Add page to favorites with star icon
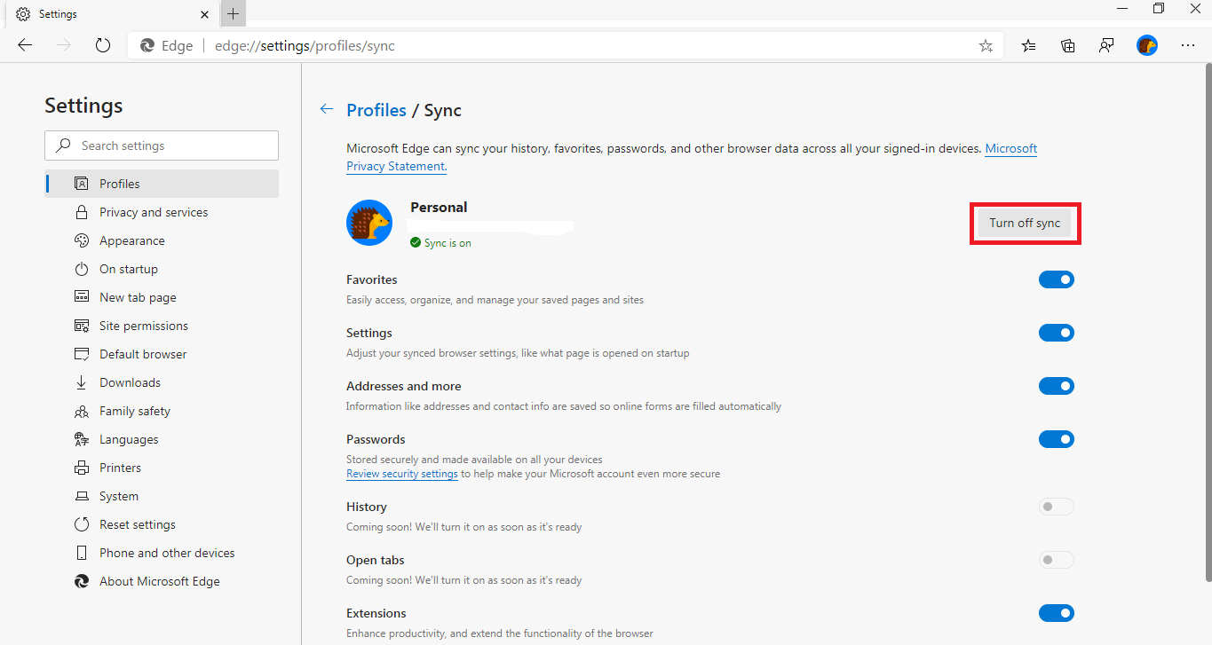This screenshot has width=1212, height=645. tap(986, 46)
